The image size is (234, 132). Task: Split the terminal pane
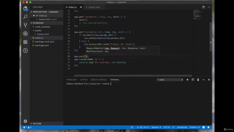click(193, 80)
